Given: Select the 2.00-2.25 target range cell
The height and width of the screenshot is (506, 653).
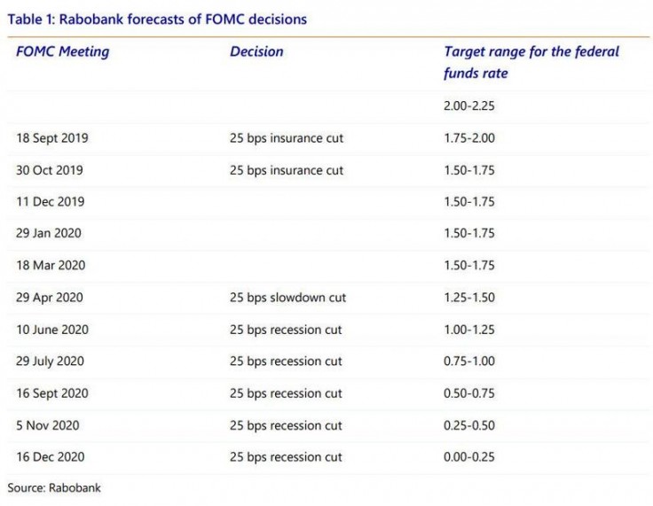Looking at the screenshot, I should tap(469, 105).
